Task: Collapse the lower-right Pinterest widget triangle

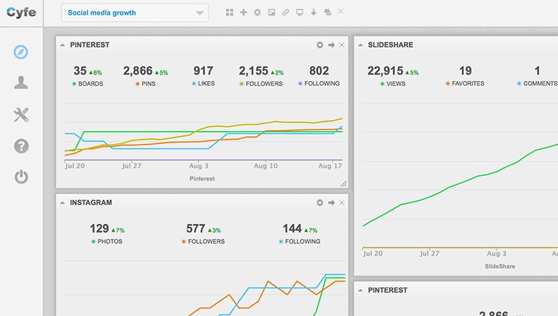Action: pos(361,290)
